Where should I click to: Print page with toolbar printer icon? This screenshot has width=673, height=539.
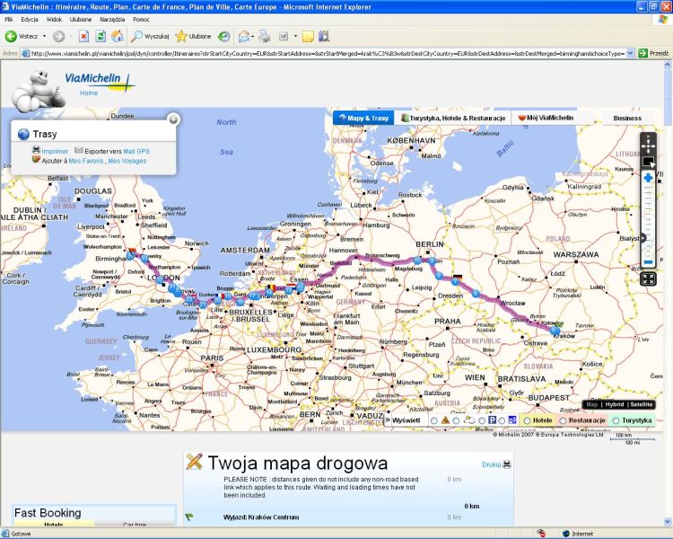click(x=265, y=37)
